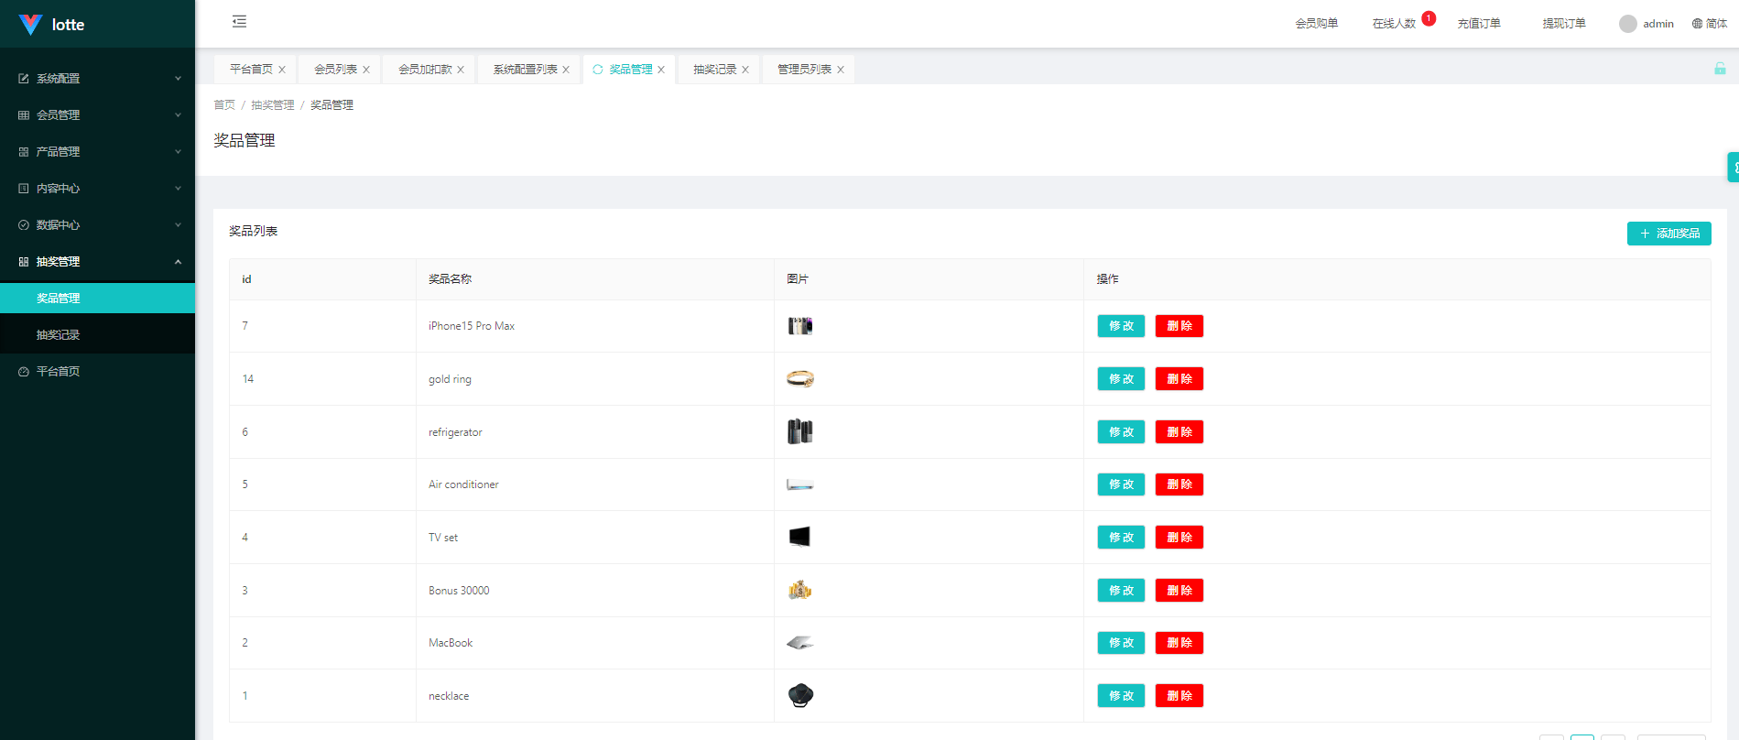The height and width of the screenshot is (740, 1739).
Task: Click 修改 for iPhone15 Pro Max
Action: pyautogui.click(x=1121, y=326)
